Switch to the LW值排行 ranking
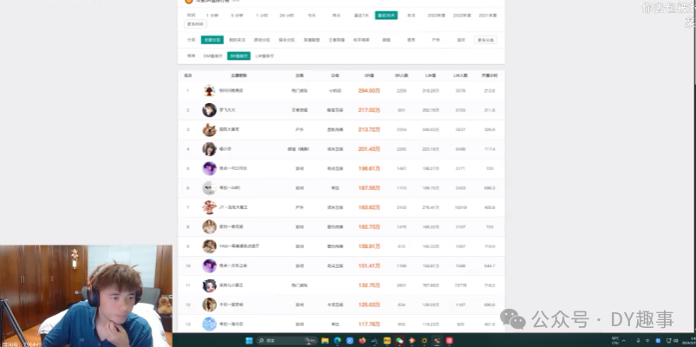 coord(265,56)
